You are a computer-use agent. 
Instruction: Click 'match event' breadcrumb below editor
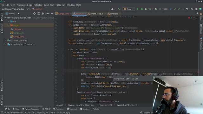point(106,105)
